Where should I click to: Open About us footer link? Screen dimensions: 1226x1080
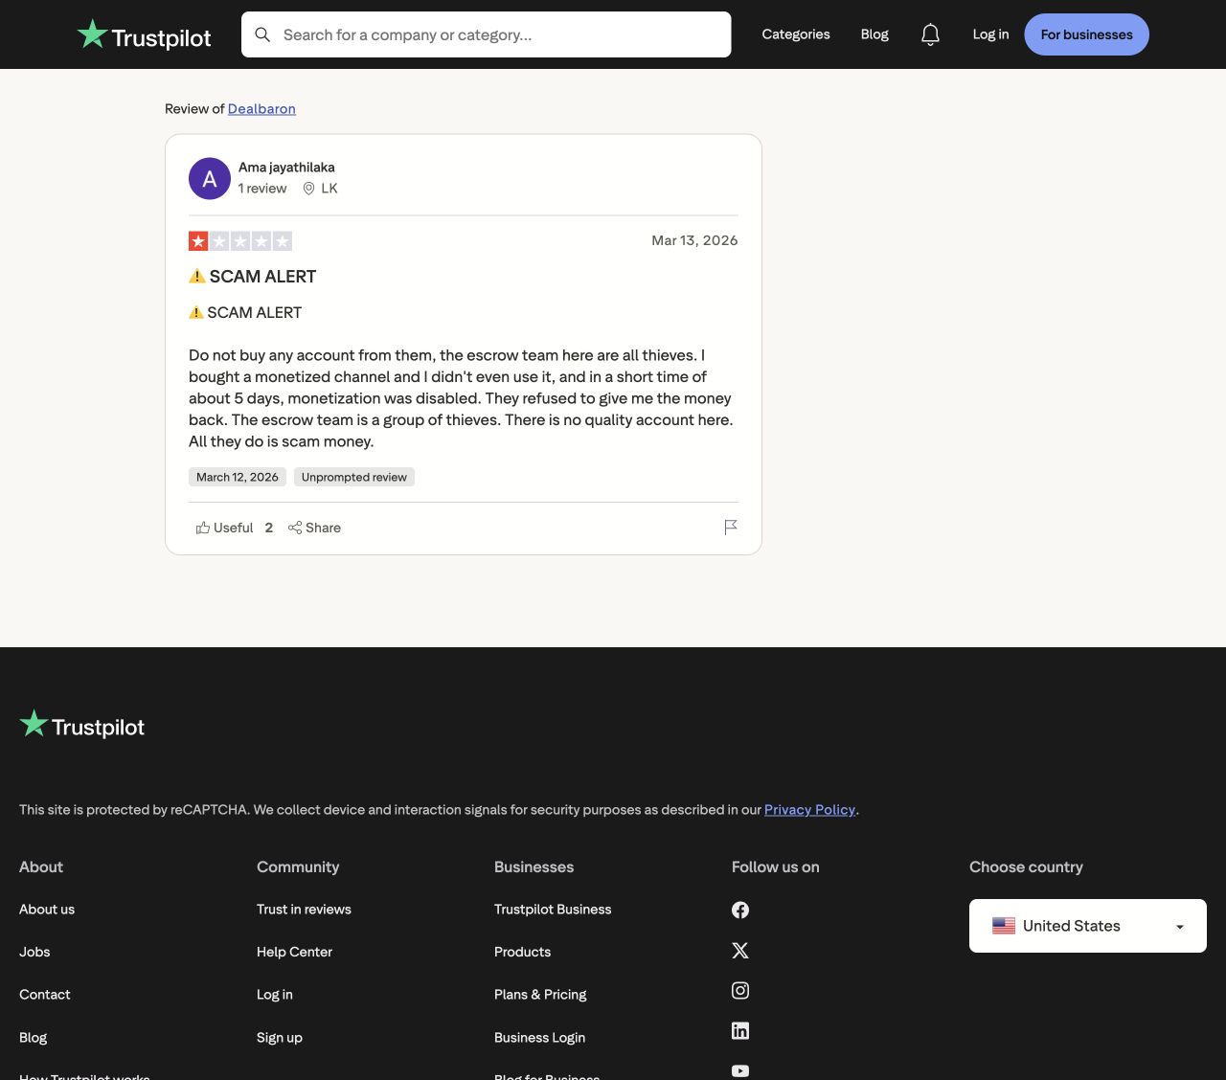point(47,910)
